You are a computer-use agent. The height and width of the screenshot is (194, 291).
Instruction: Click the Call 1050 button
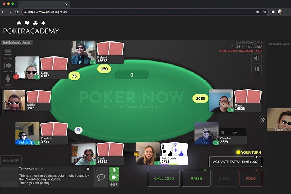(164, 178)
